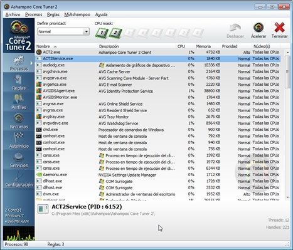Image resolution: width=293 pixels, height=250 pixels.
Task: Click the daemonu.exe NVIDIA icon
Action: (39, 175)
